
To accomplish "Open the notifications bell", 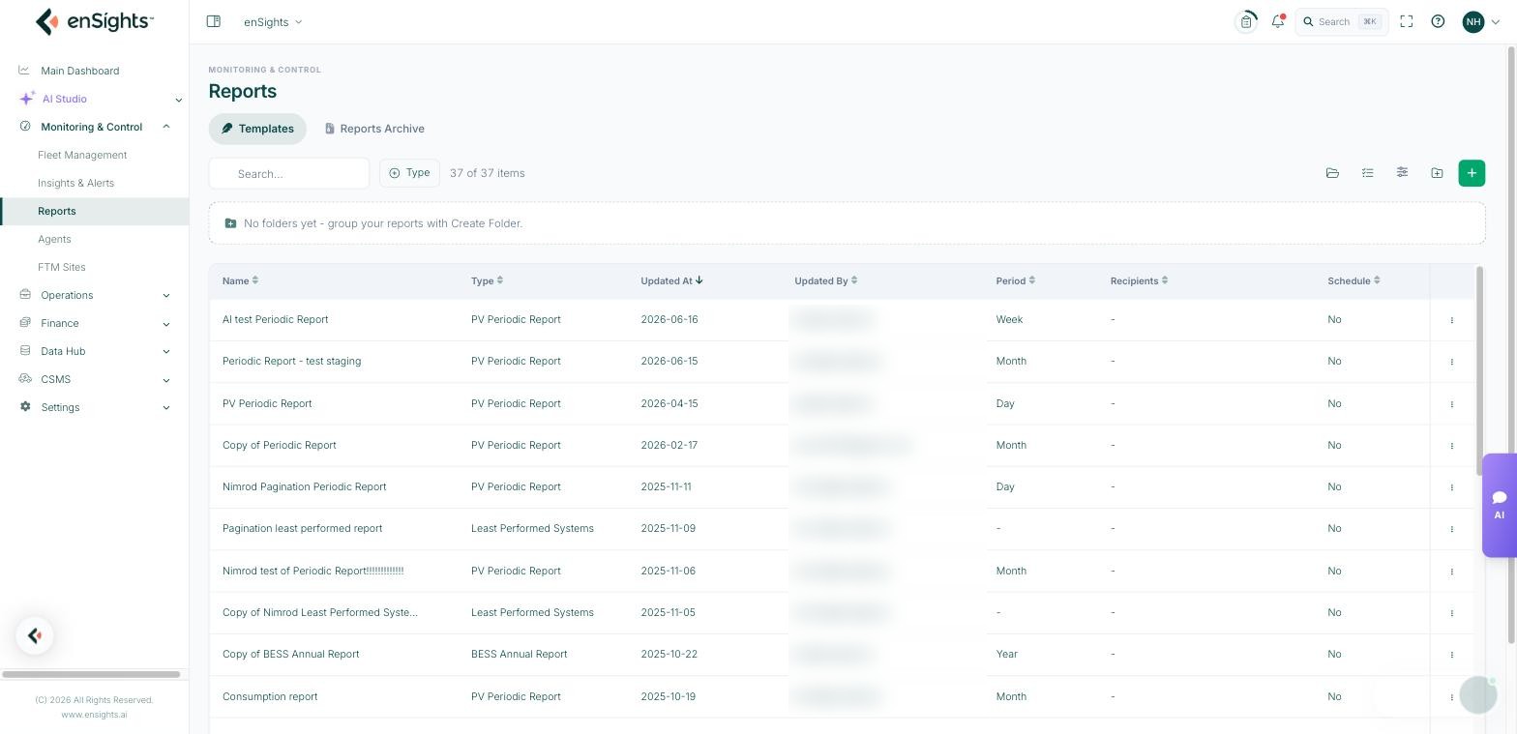I will (1278, 21).
